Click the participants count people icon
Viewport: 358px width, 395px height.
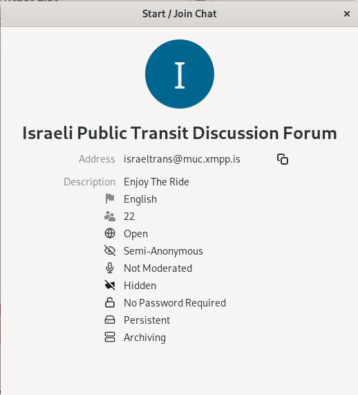[110, 216]
